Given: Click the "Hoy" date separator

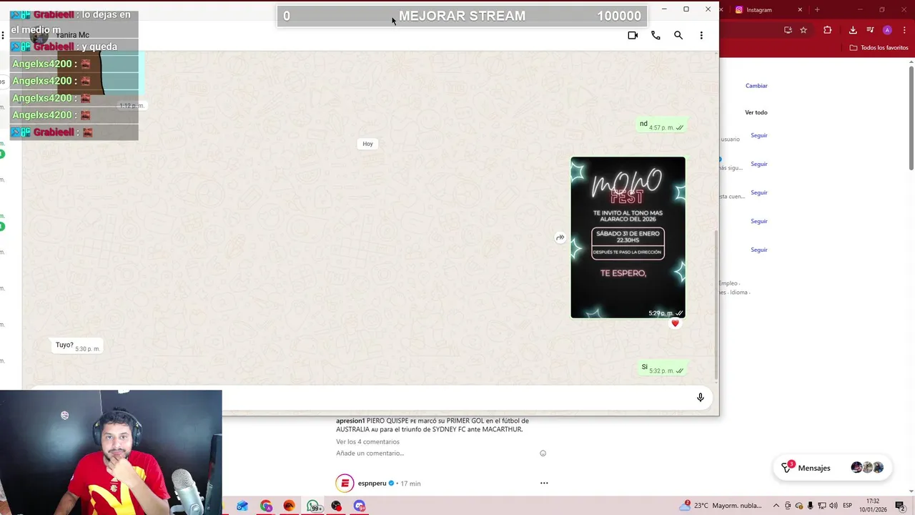Looking at the screenshot, I should (367, 144).
